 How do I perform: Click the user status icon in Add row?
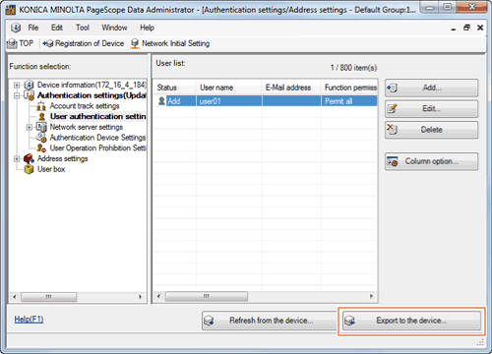(x=161, y=101)
